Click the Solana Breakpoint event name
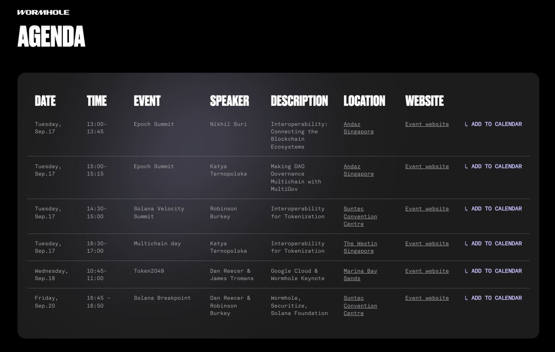 [x=162, y=298]
